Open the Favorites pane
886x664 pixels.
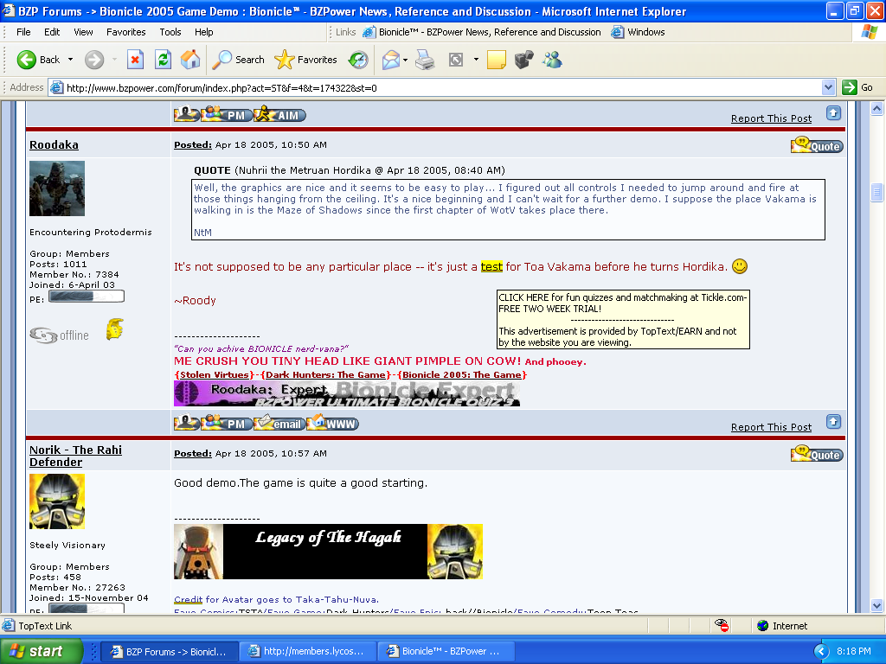pyautogui.click(x=305, y=60)
